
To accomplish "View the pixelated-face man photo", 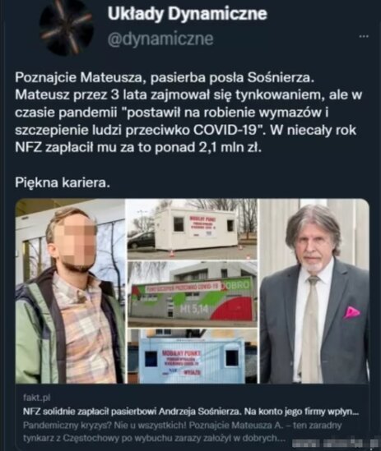I will [x=70, y=291].
